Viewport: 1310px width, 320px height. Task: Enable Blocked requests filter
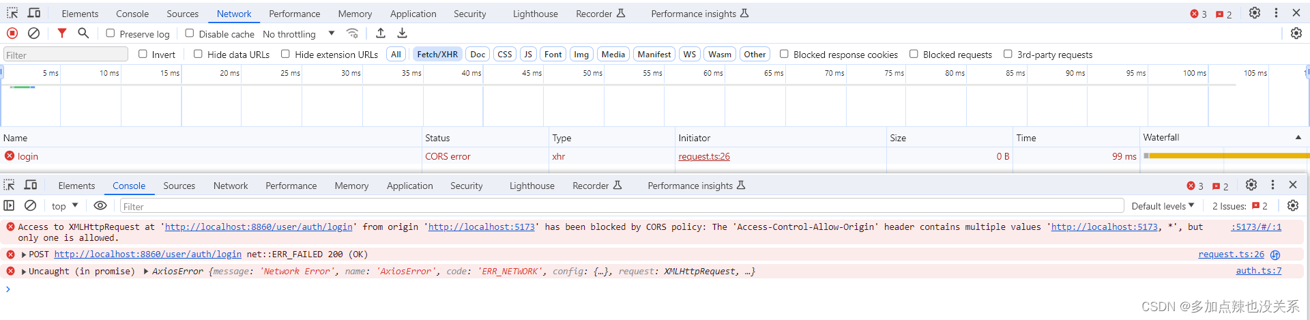click(x=914, y=53)
